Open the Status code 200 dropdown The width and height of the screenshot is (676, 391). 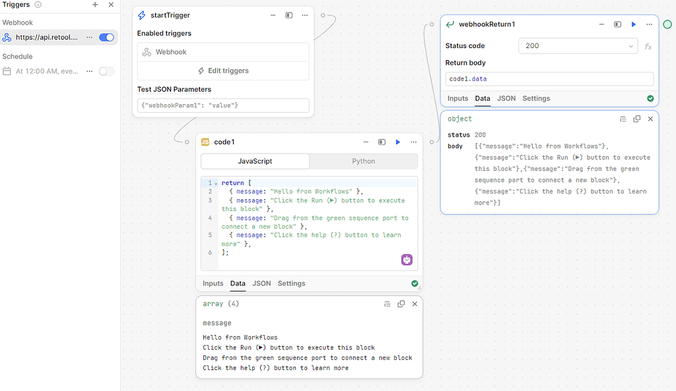click(x=578, y=46)
